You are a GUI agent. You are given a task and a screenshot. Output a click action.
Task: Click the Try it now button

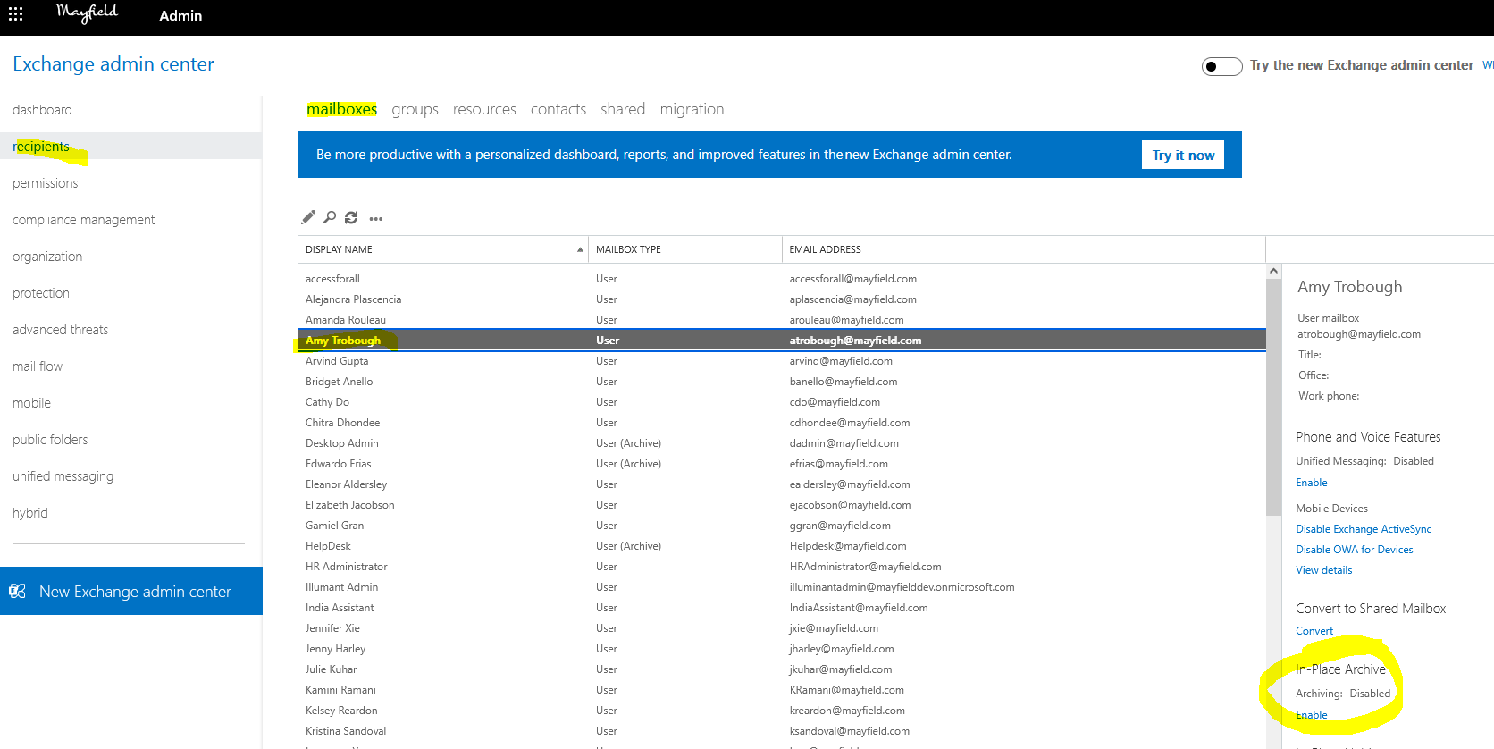[x=1183, y=155]
